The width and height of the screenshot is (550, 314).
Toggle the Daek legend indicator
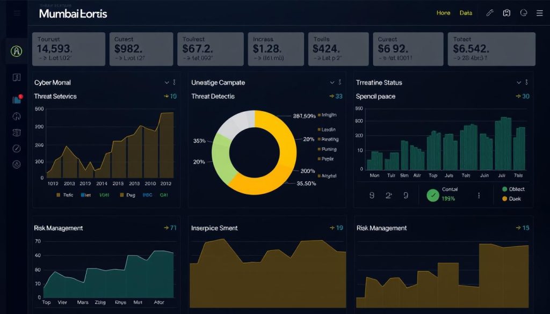click(x=504, y=199)
